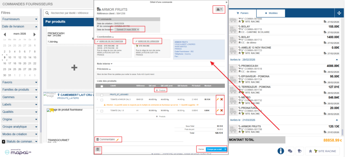345x157 pixels.
Task: Click the blue info icon in the bottom bar
Action: [x=280, y=151]
